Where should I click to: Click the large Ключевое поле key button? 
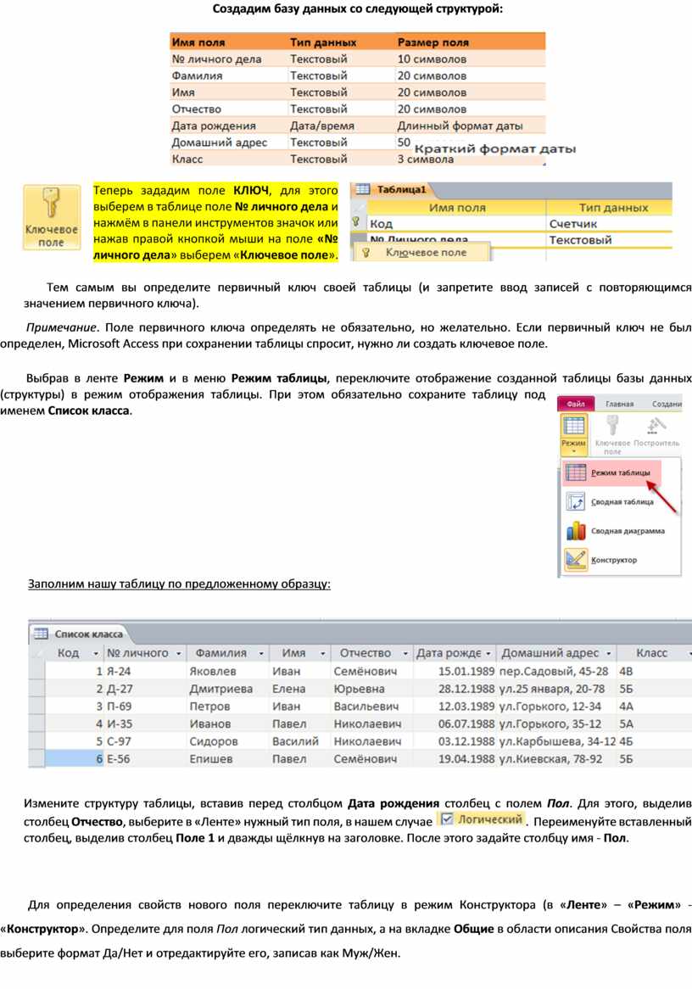52,218
